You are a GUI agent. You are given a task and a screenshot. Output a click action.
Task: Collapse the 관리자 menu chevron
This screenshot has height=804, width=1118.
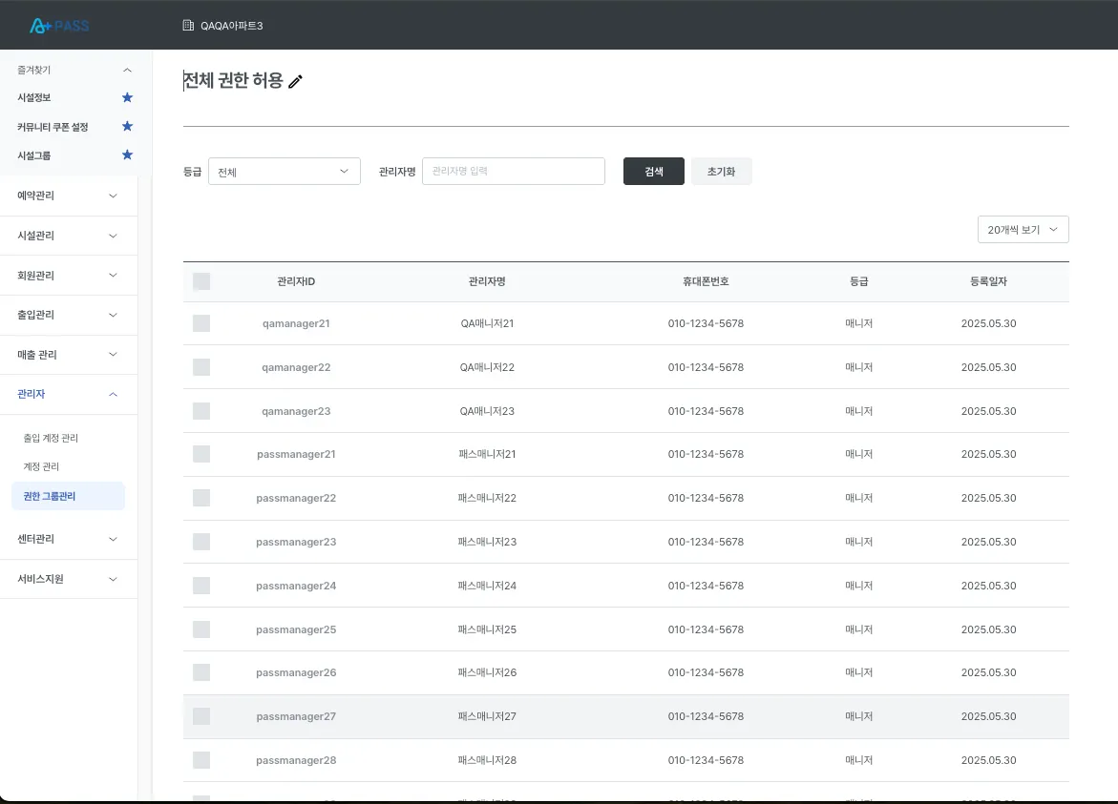click(113, 394)
